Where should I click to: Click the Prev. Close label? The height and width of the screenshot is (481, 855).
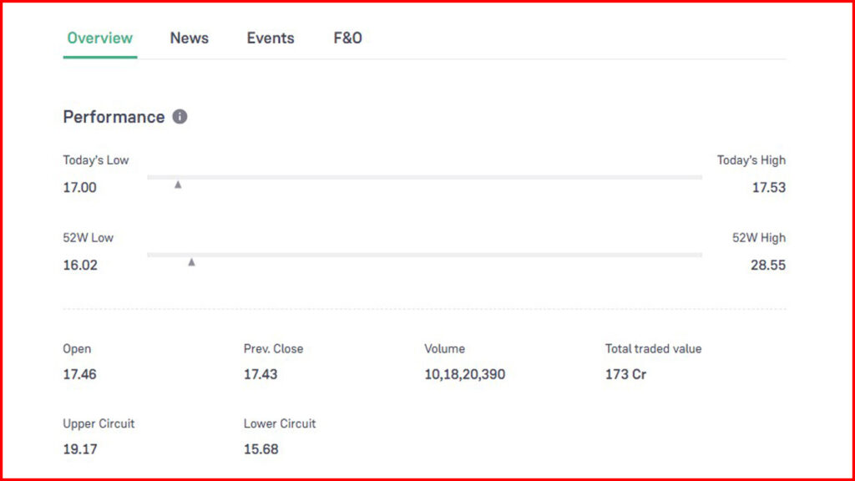point(273,349)
